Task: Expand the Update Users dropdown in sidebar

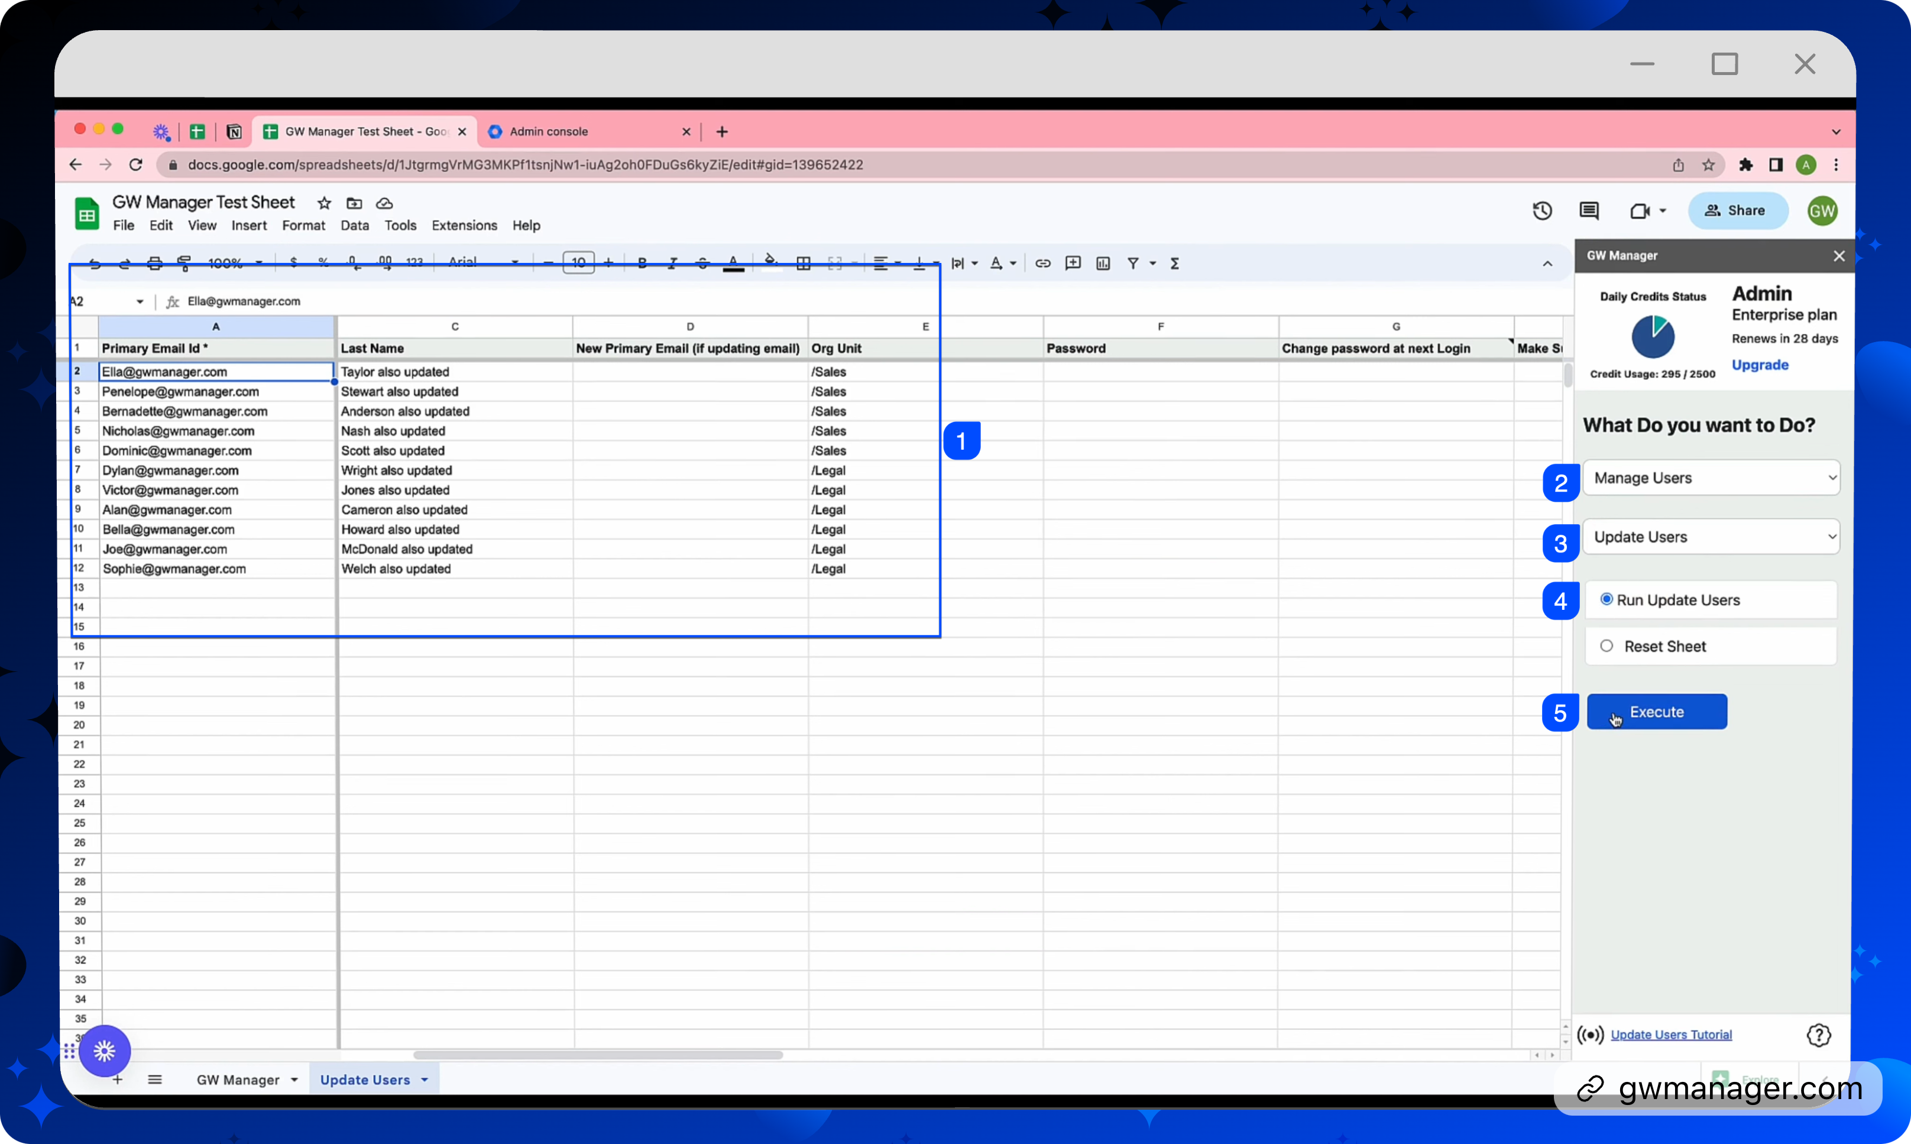Action: click(1711, 537)
